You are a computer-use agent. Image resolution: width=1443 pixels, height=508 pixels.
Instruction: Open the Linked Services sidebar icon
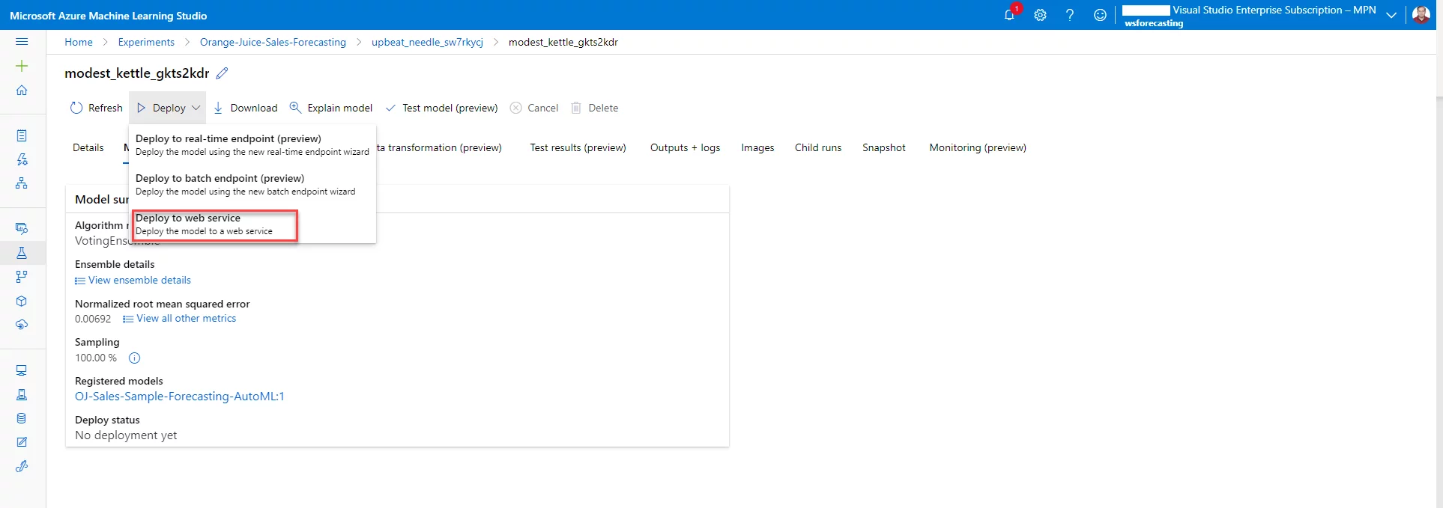click(x=22, y=466)
